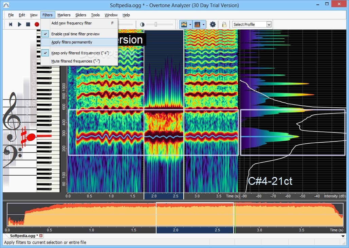Open the Window menu
Viewport: 349px width, 248px height.
point(111,15)
